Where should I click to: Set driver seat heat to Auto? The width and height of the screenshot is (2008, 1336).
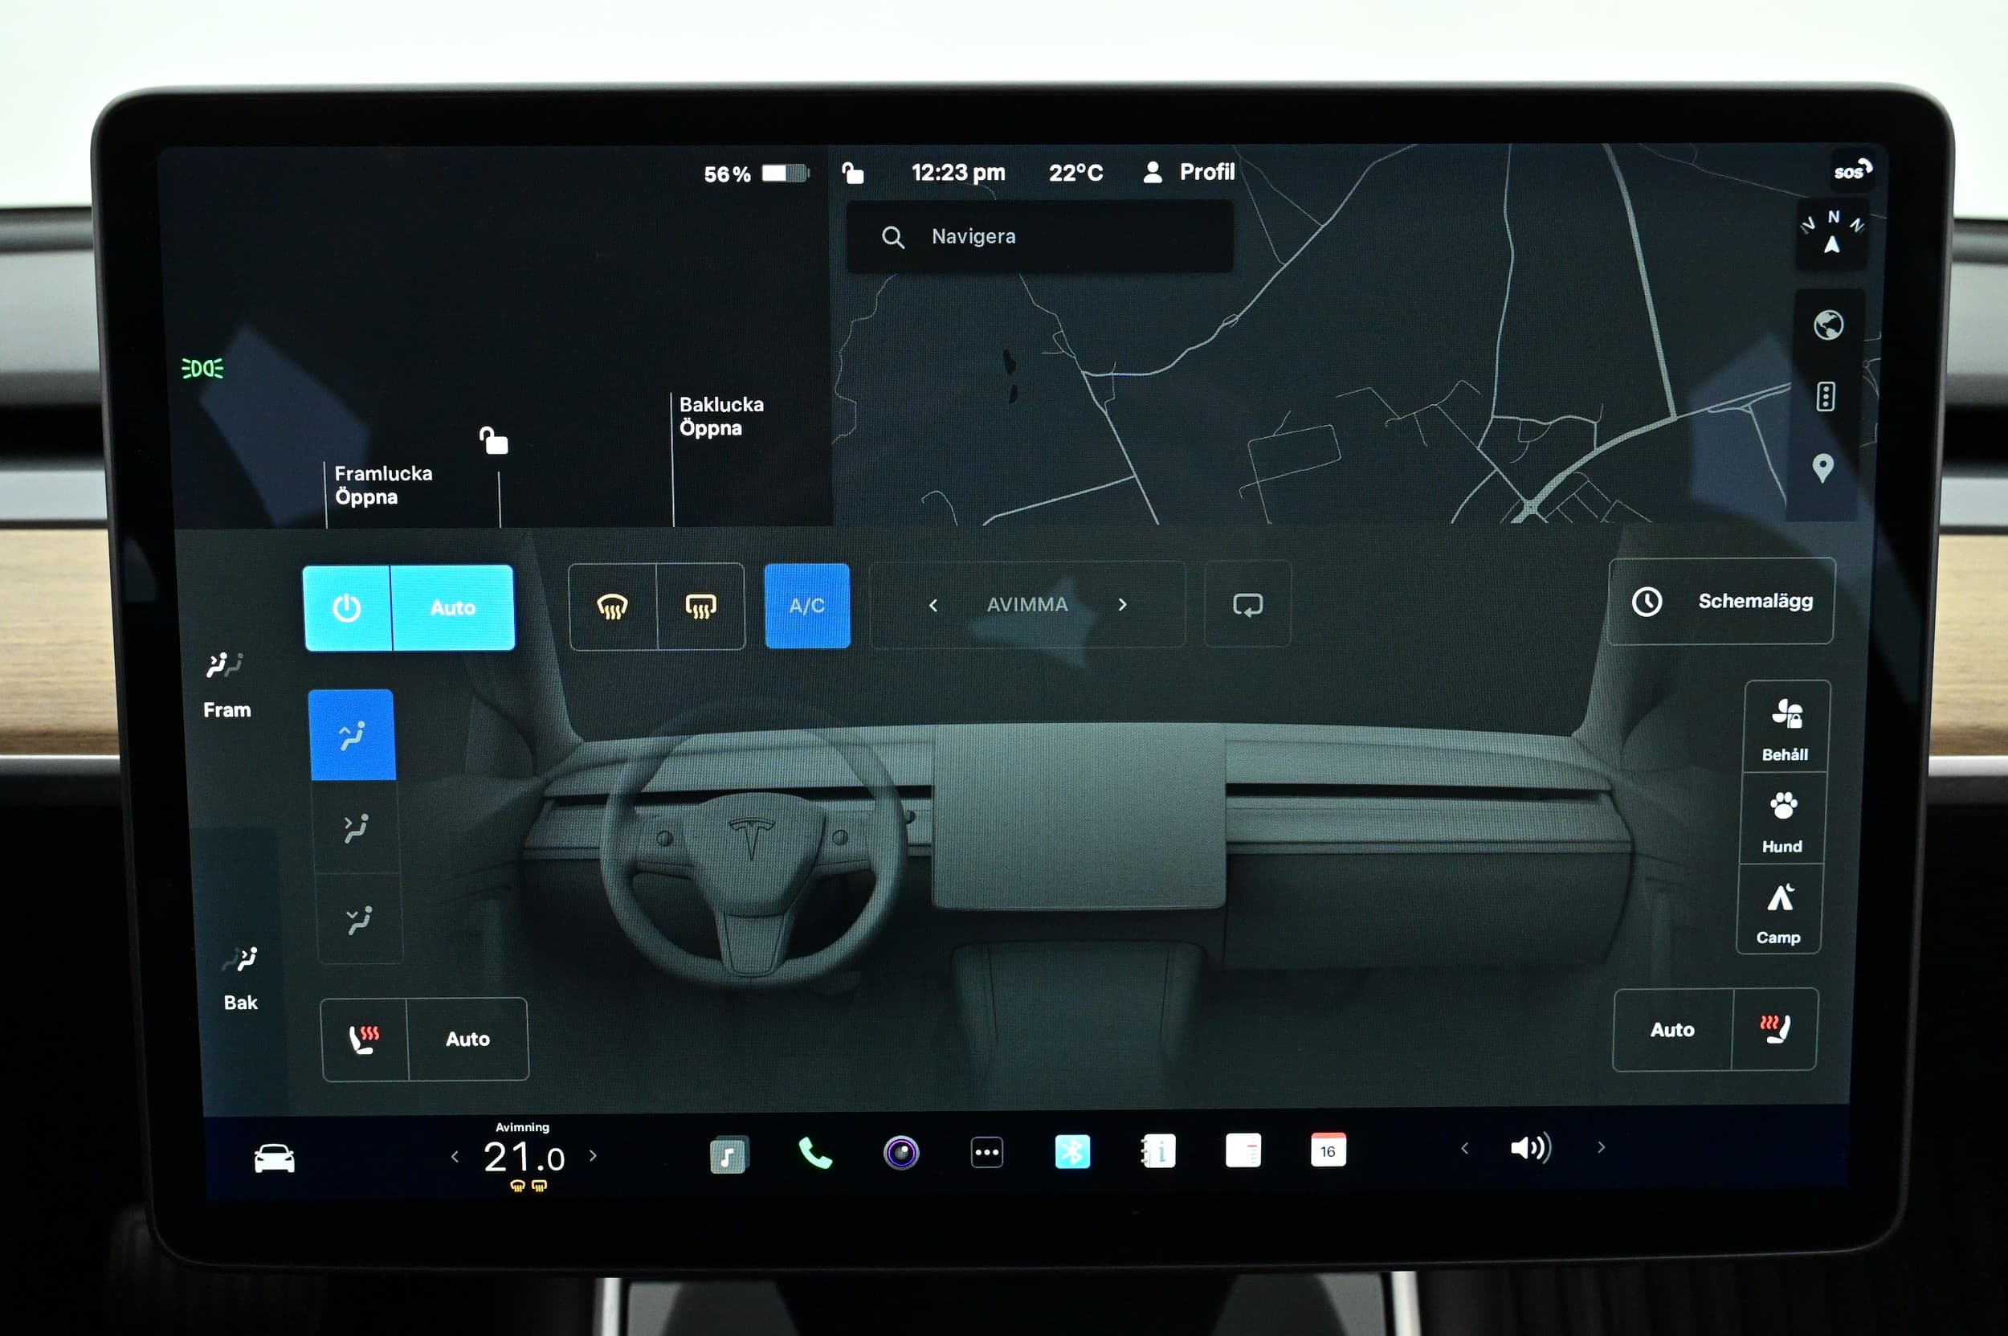pyautogui.click(x=467, y=1039)
